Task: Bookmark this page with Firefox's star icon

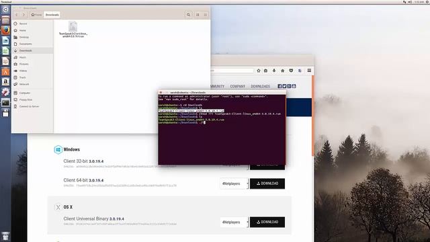Action: click(x=259, y=71)
